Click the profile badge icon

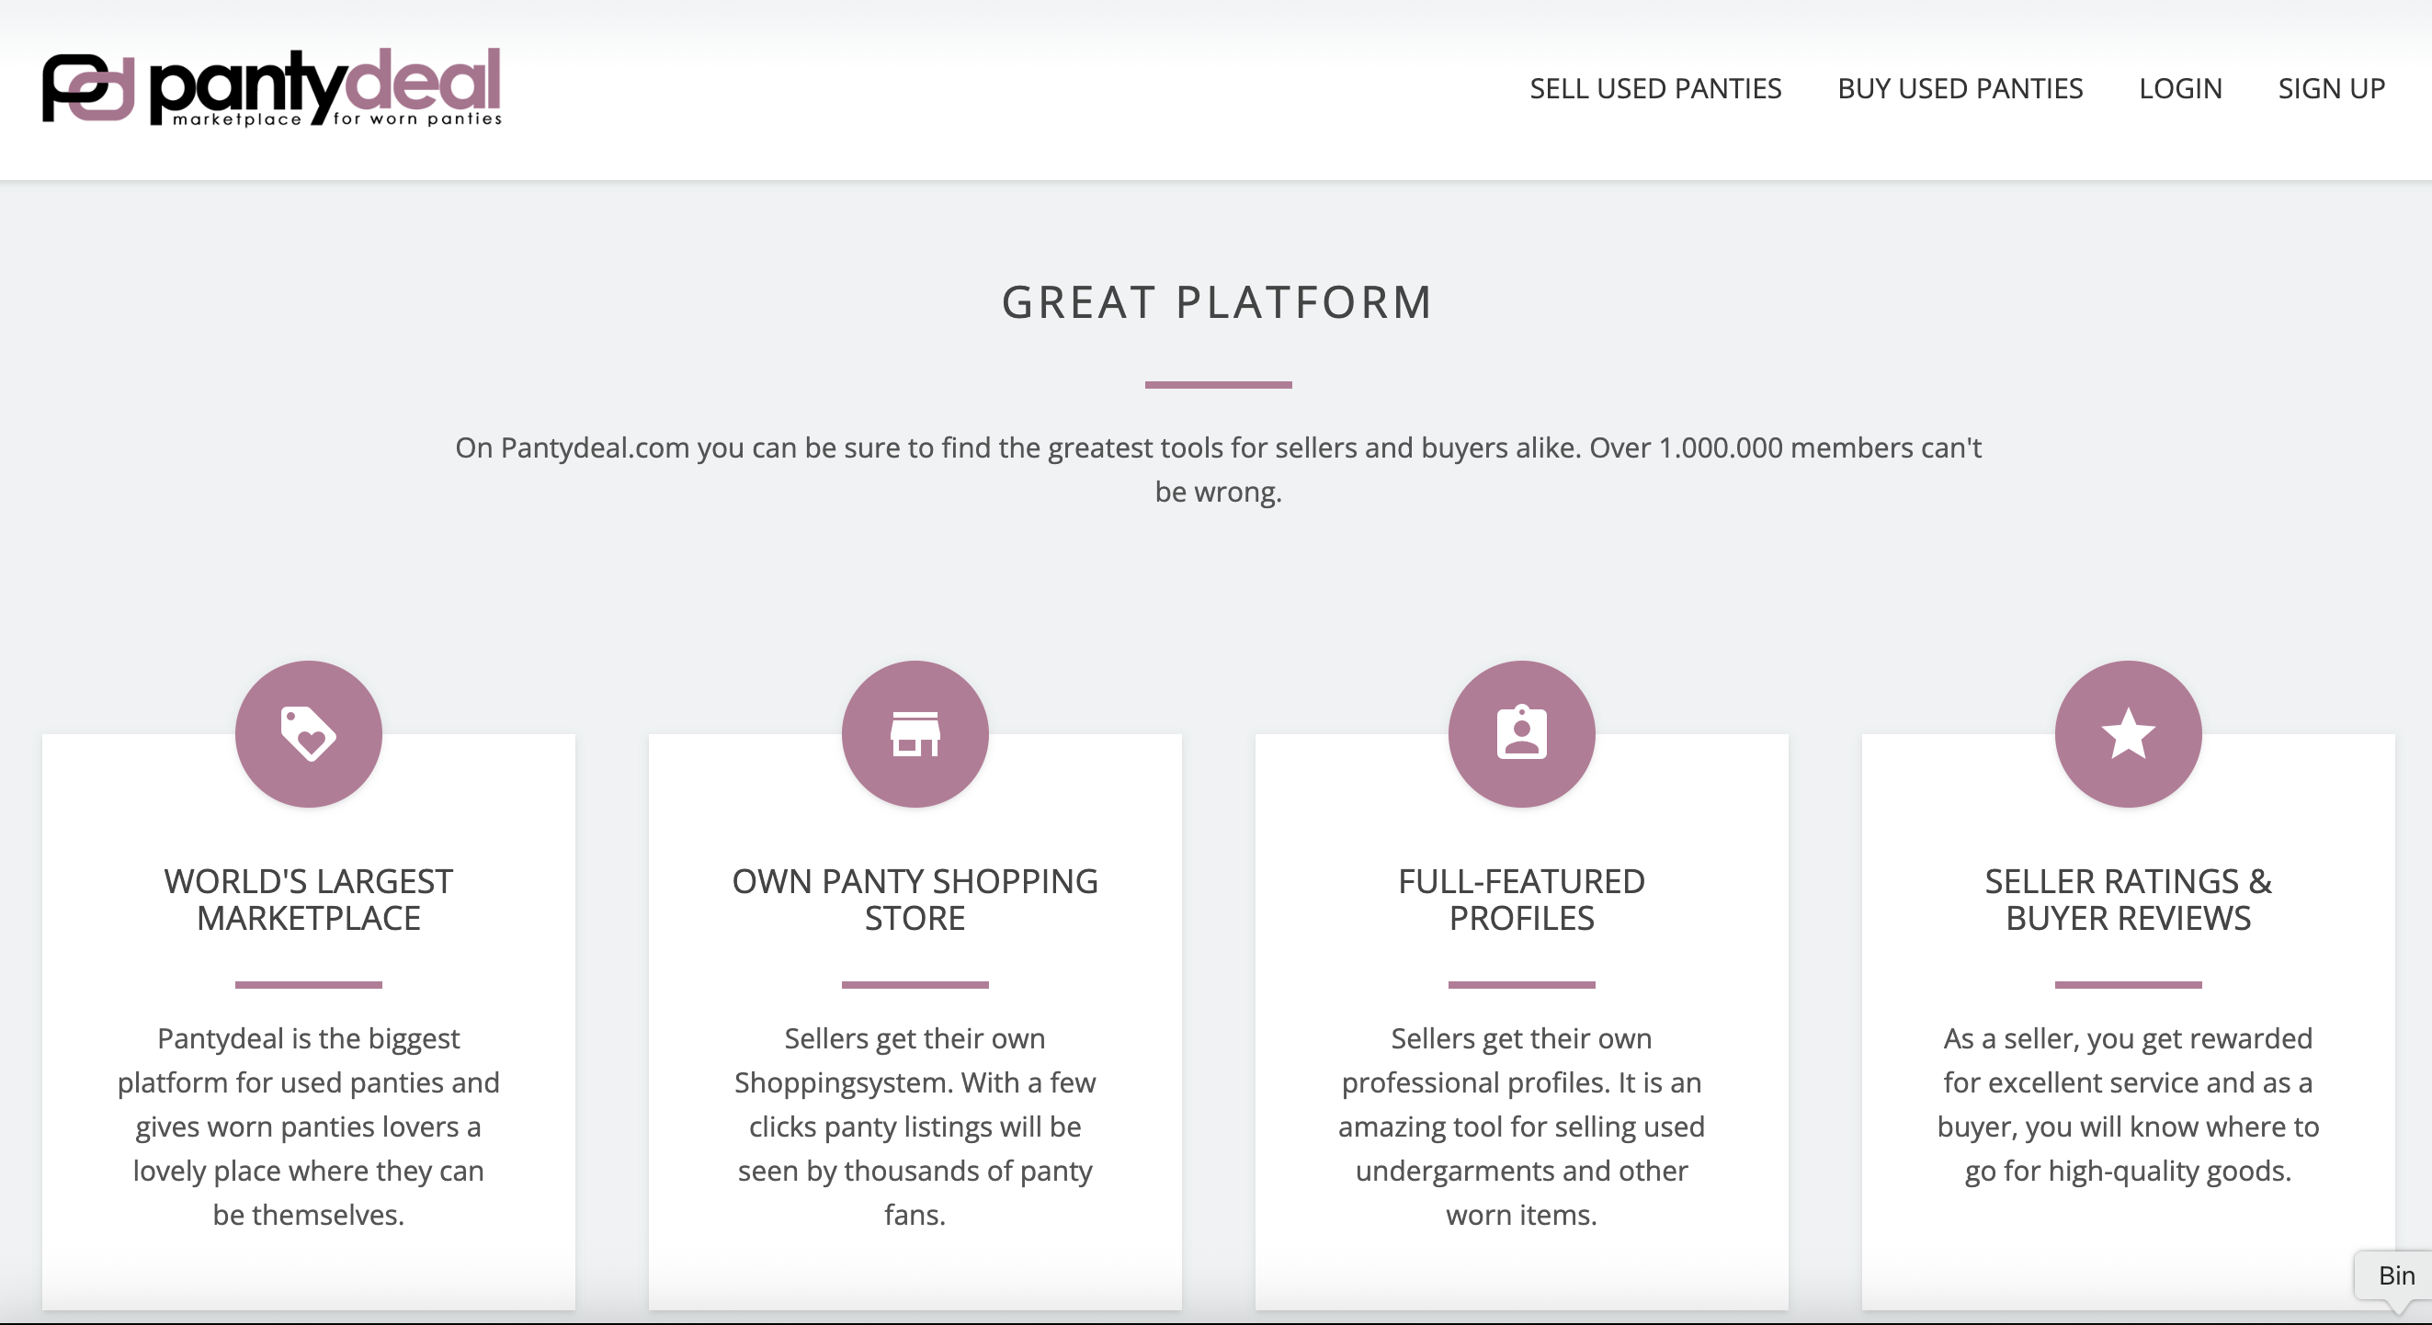(x=1522, y=734)
